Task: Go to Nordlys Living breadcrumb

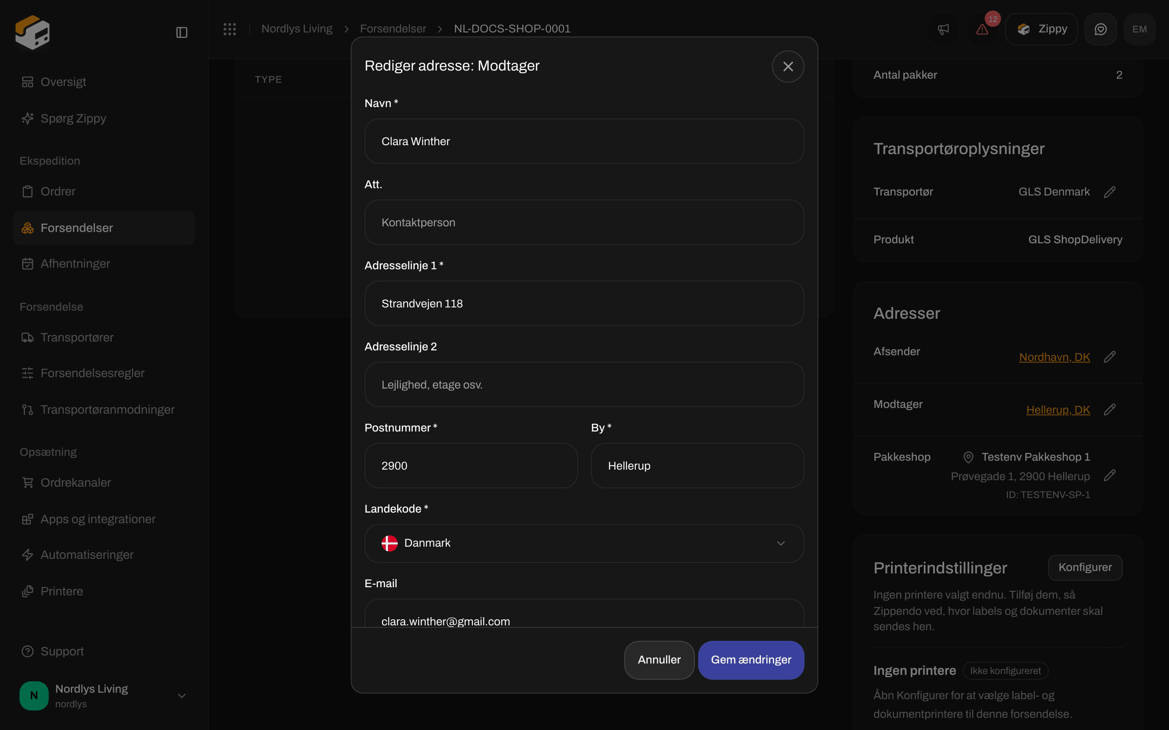Action: (x=297, y=29)
